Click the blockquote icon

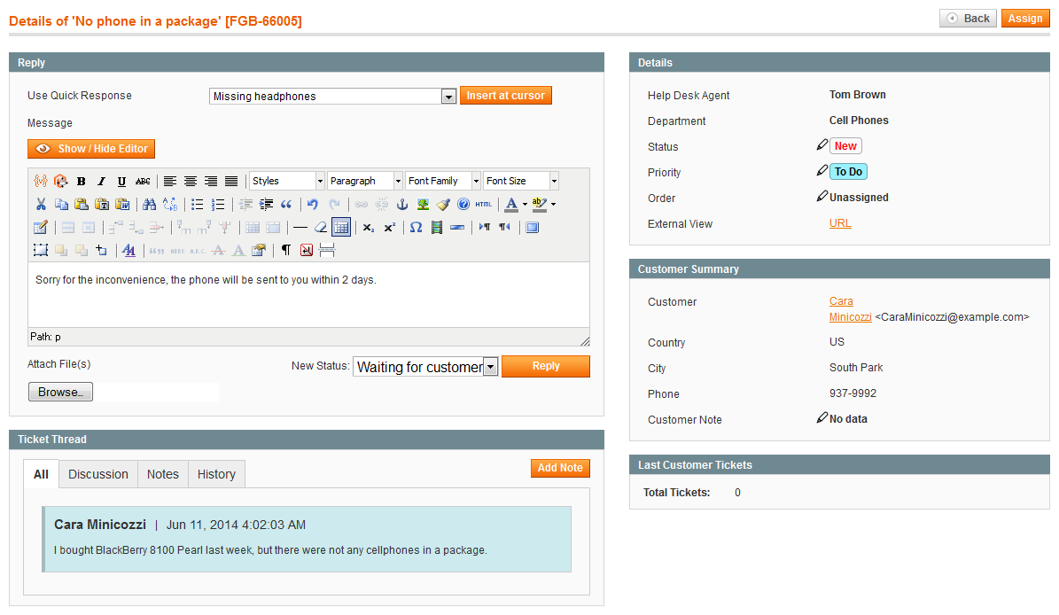[x=286, y=204]
